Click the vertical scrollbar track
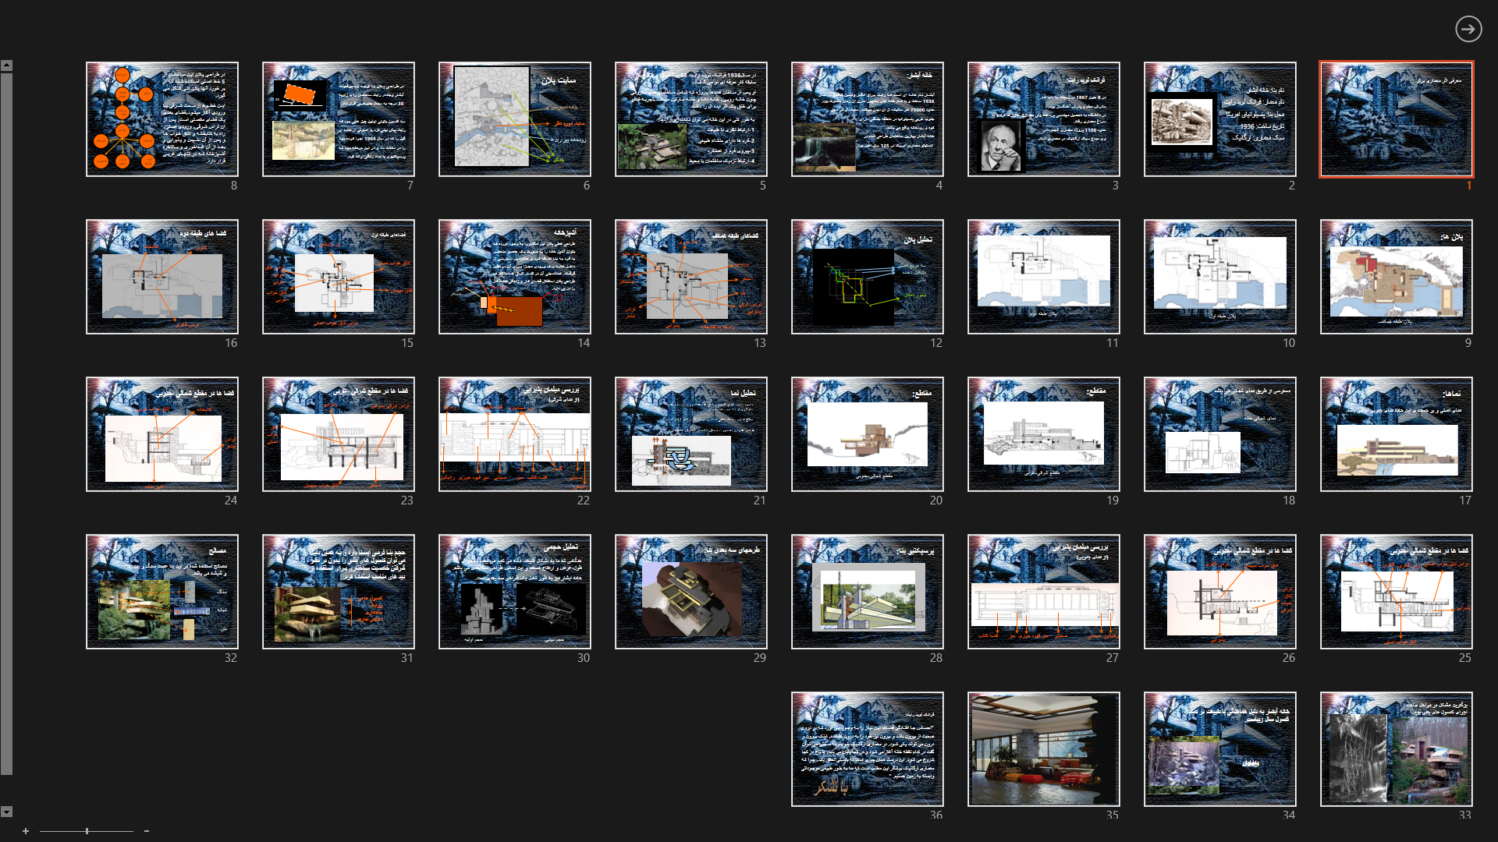 coord(6,421)
